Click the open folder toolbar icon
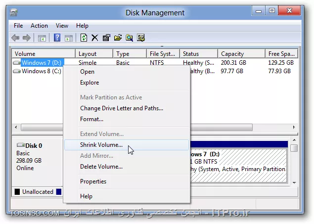Image resolution: width=314 pixels, height=224 pixels. pos(118,38)
